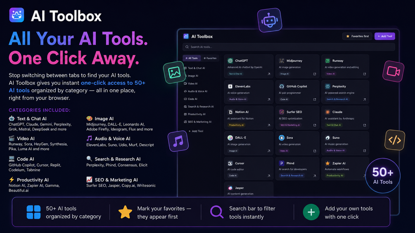Select SEO & Marketing AI in sidebar
The image size is (415, 233).
[198, 122]
